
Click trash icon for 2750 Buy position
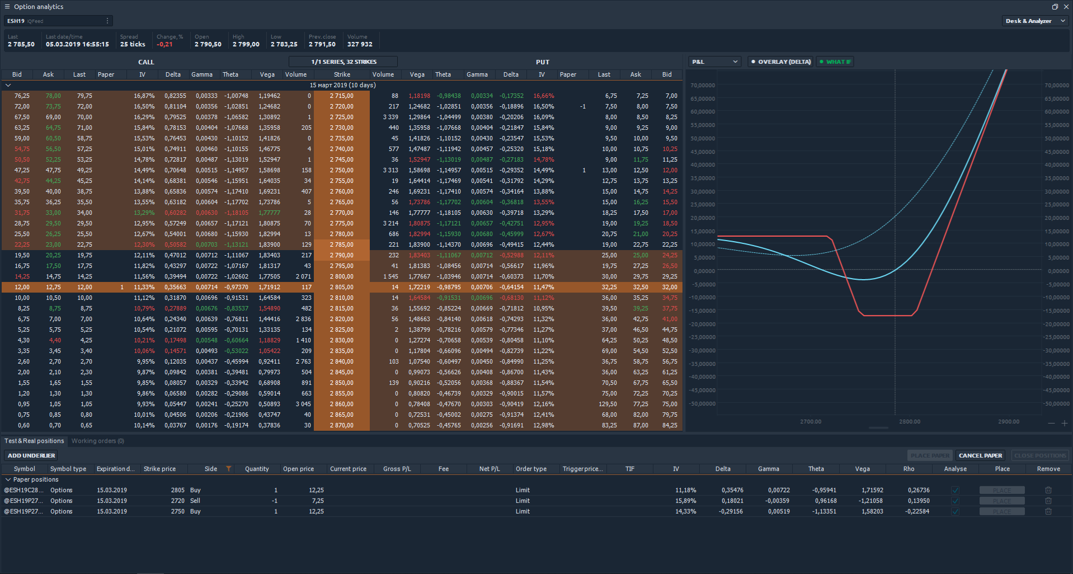[x=1048, y=511]
